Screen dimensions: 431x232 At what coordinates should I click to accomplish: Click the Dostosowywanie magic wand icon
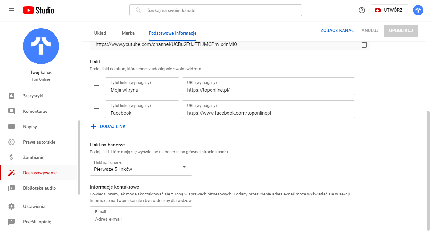(x=12, y=173)
